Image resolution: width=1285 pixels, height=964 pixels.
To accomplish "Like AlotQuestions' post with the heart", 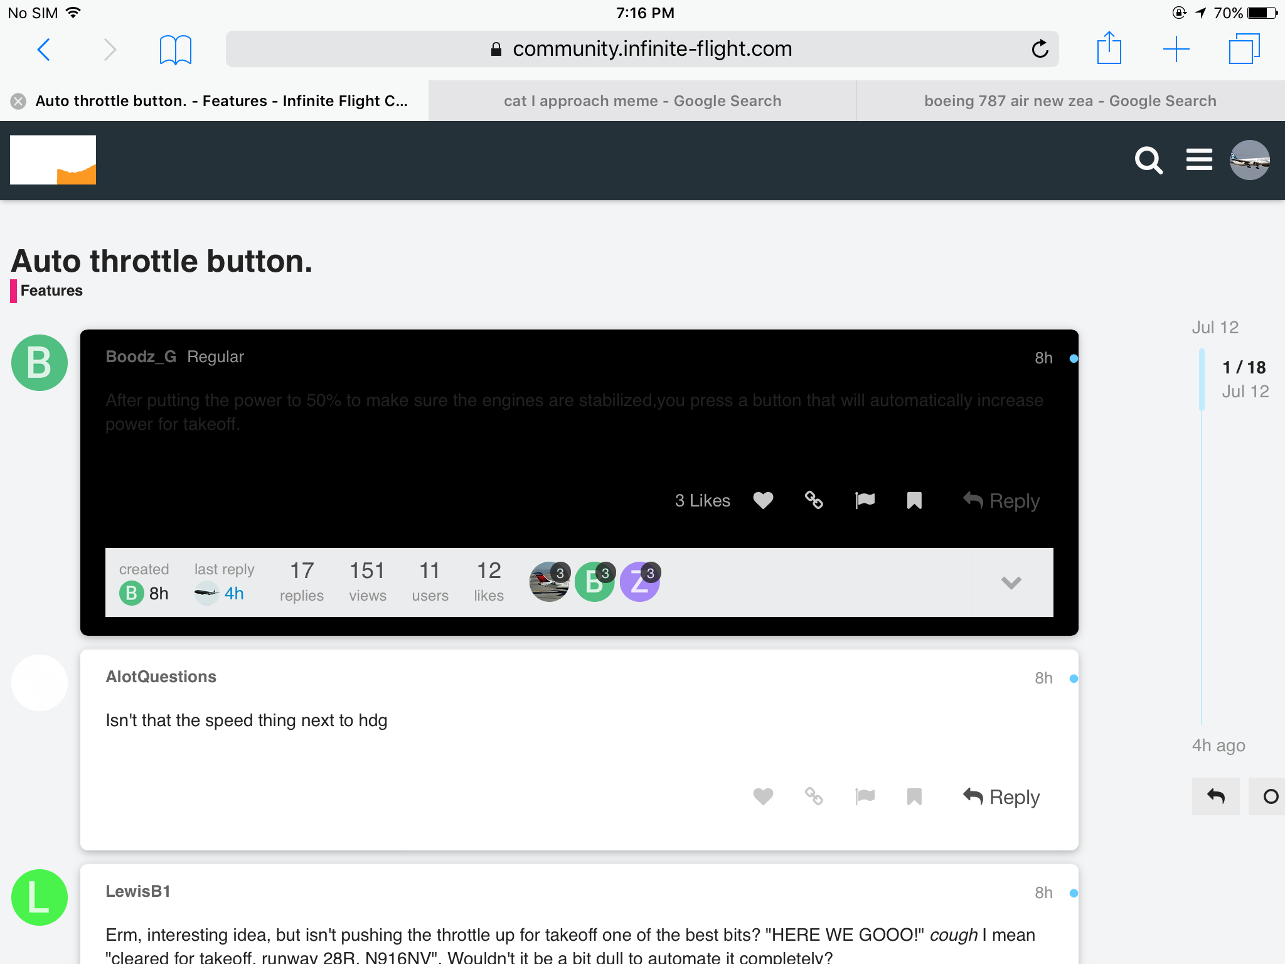I will click(763, 796).
